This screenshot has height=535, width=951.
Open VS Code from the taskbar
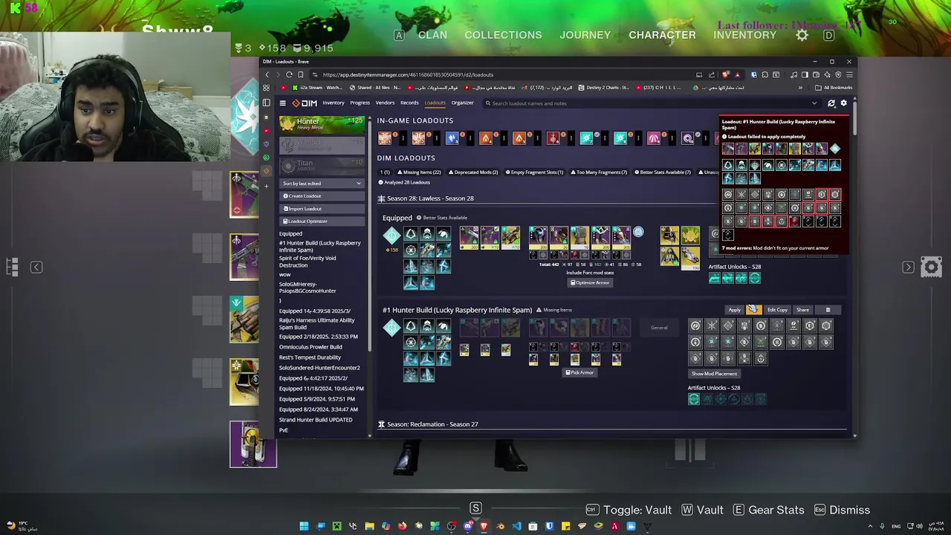coord(516,526)
